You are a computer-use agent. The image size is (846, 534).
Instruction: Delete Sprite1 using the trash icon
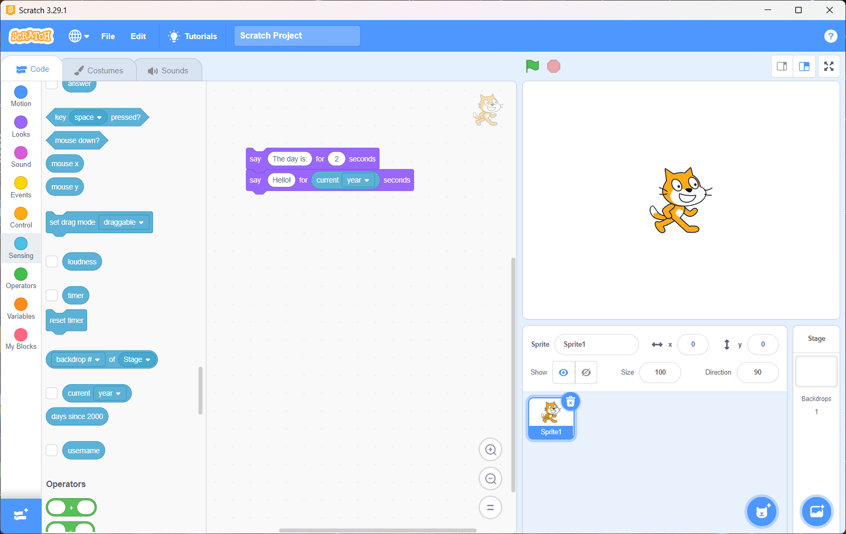tap(570, 402)
